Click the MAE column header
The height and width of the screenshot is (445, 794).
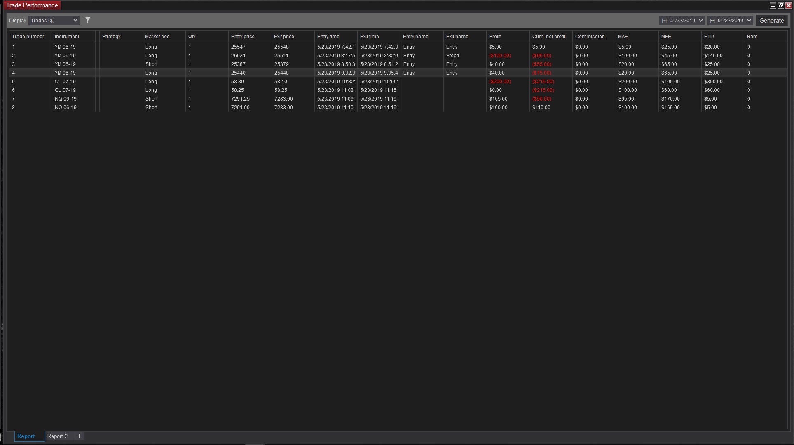pos(637,37)
